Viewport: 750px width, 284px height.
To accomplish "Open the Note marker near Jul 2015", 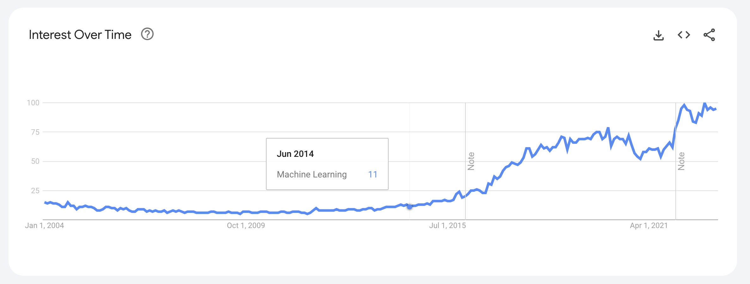I will tap(471, 161).
